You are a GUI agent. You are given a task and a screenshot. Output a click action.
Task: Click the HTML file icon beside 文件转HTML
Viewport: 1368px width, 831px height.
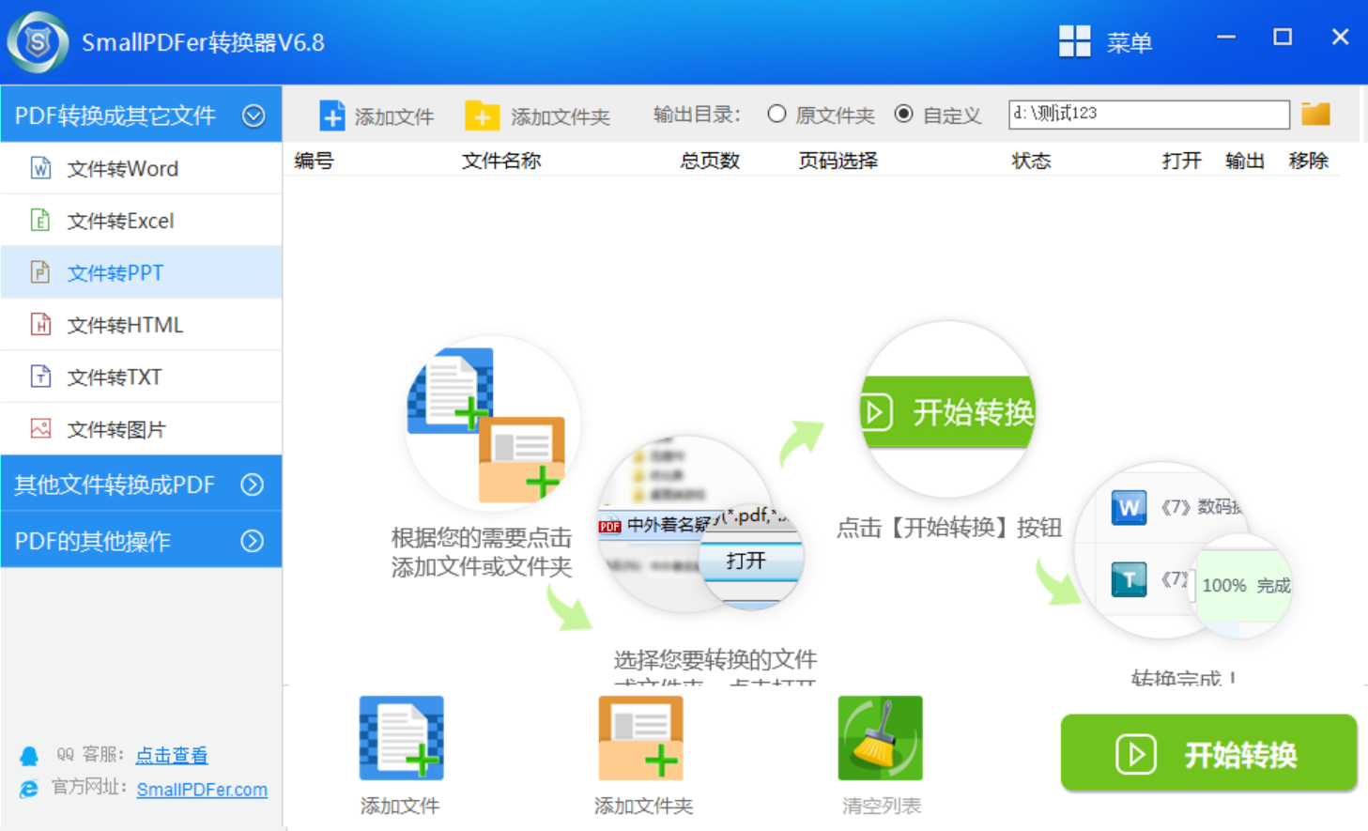[40, 325]
